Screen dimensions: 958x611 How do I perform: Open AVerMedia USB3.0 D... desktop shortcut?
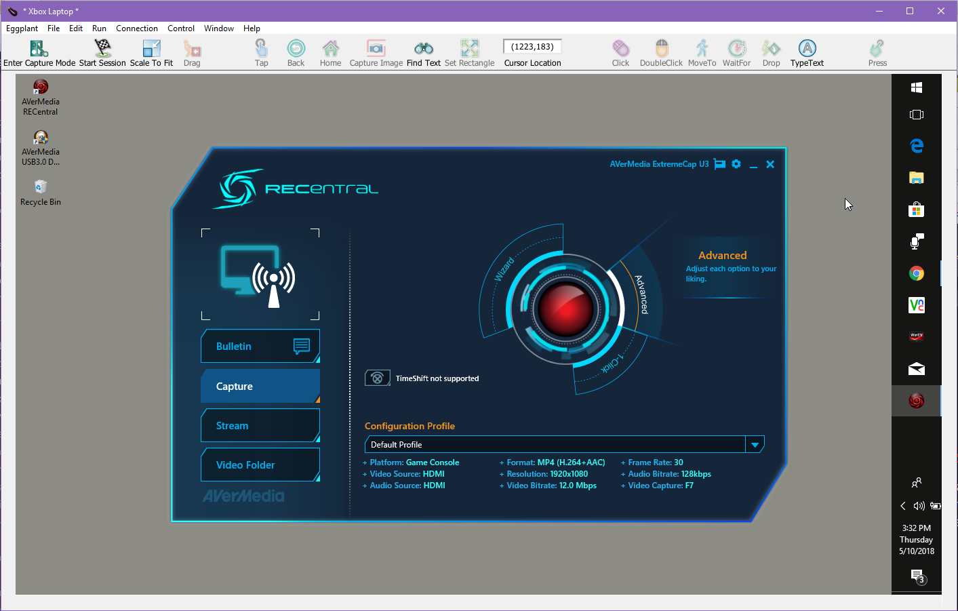(x=41, y=147)
